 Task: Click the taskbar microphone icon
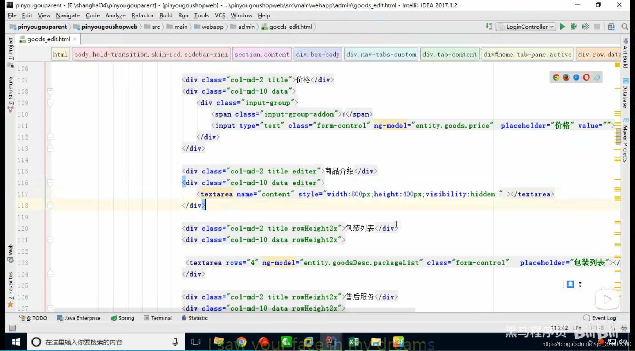pos(175,342)
